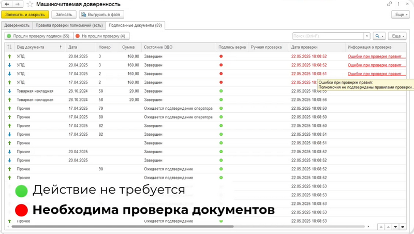Jump to the first table row button
414x234 pixels.
pos(381,227)
